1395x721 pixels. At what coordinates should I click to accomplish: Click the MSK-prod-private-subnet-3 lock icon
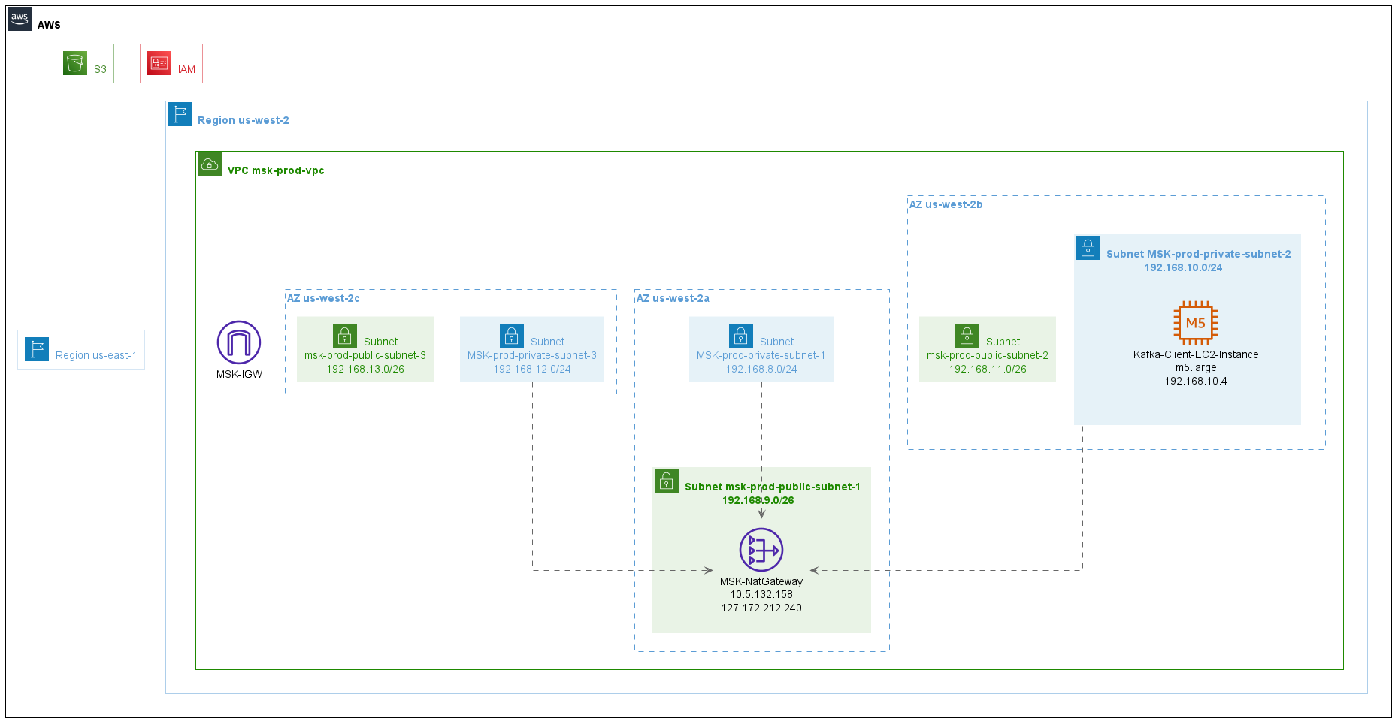coord(512,336)
